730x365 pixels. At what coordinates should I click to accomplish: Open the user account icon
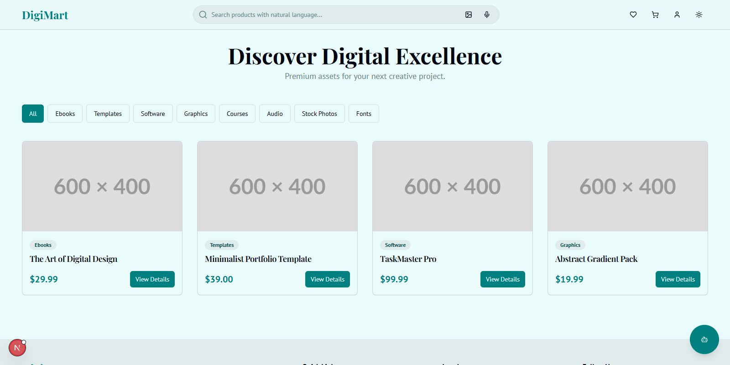(677, 15)
